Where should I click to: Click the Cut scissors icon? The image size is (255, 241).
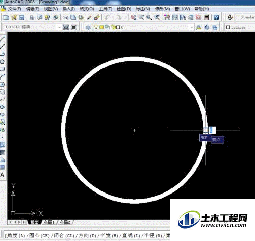[65, 17]
